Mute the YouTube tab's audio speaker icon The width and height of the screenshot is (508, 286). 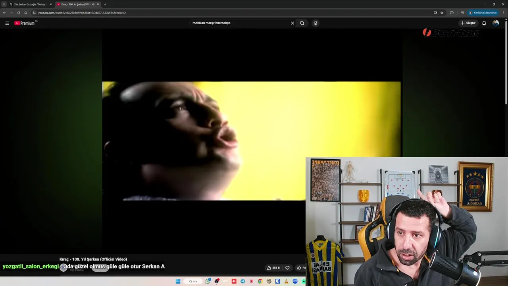[93, 4]
